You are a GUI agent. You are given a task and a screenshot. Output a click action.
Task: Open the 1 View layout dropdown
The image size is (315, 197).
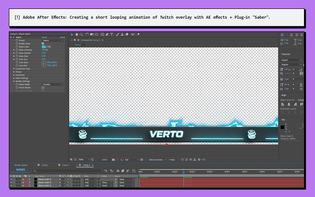click(x=174, y=159)
